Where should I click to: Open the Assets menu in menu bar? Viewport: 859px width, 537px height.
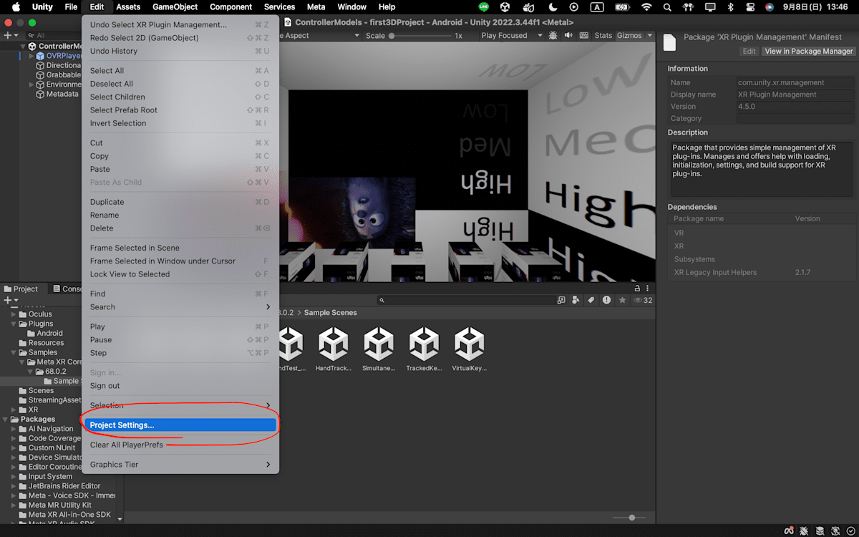[128, 7]
